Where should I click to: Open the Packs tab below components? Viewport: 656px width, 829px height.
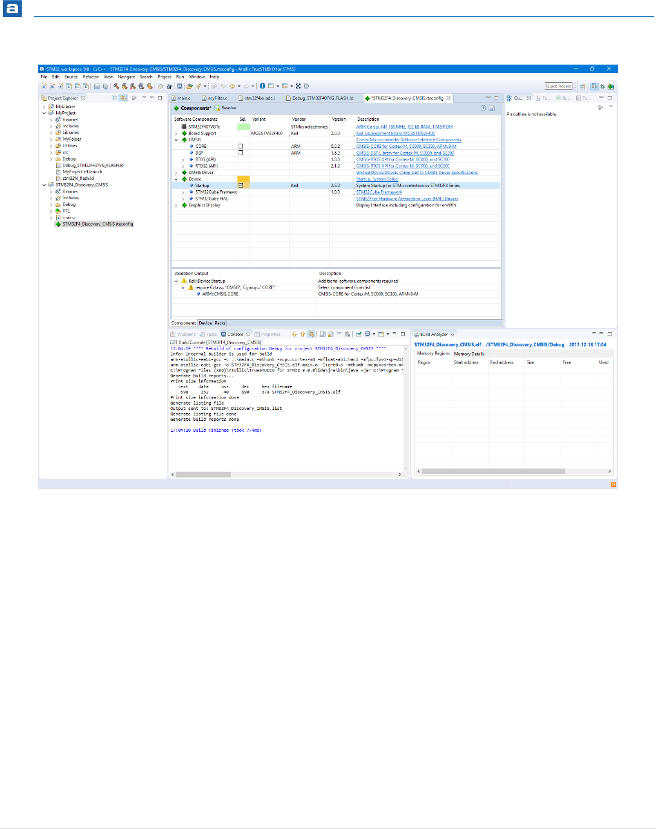pyautogui.click(x=220, y=323)
